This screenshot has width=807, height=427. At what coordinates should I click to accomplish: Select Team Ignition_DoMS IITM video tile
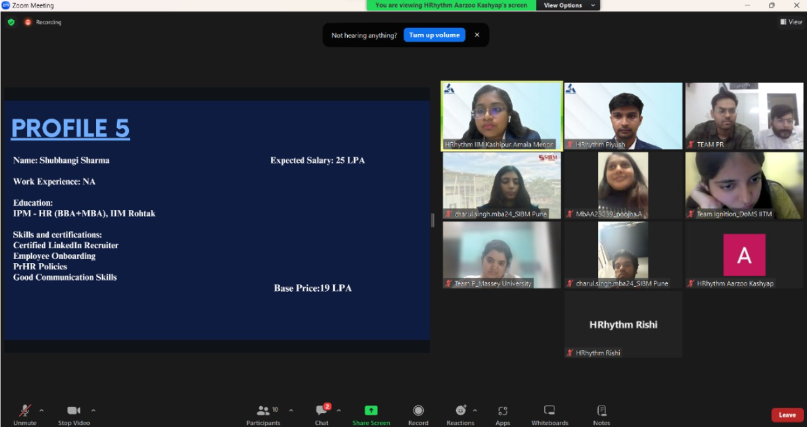[x=744, y=186]
